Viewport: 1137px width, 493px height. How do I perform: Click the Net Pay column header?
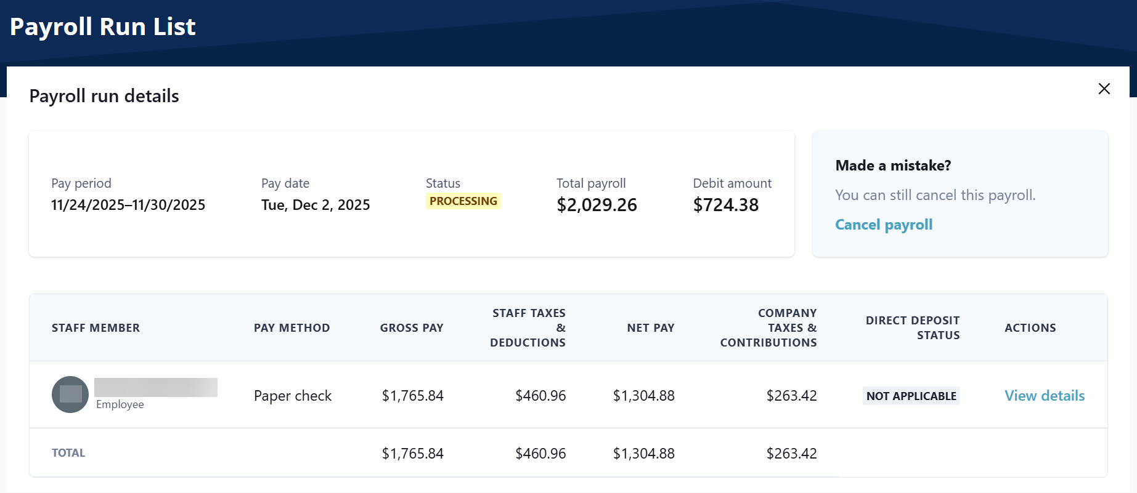(650, 328)
